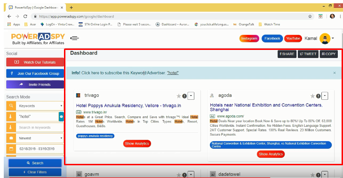The width and height of the screenshot is (343, 178).
Task: Favorite the dadetowel ad with star
Action: pyautogui.click(x=312, y=175)
